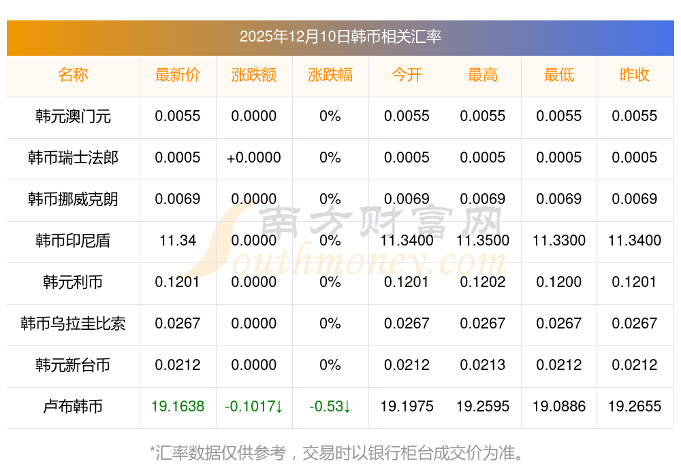The image size is (681, 474).
Task: Click the 涨跌幅 column header
Action: [330, 75]
